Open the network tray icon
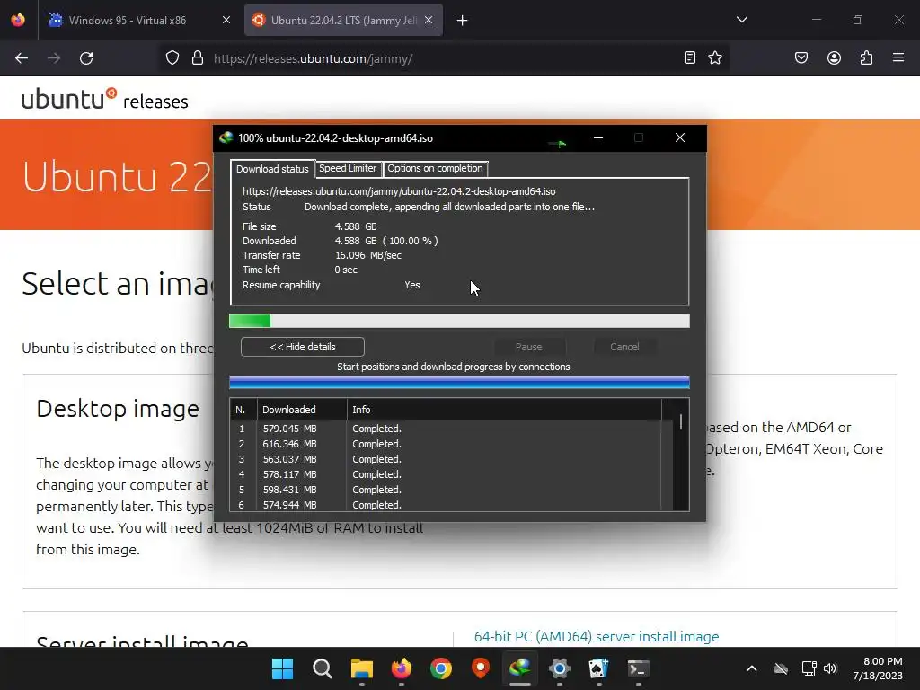 pos(809,668)
